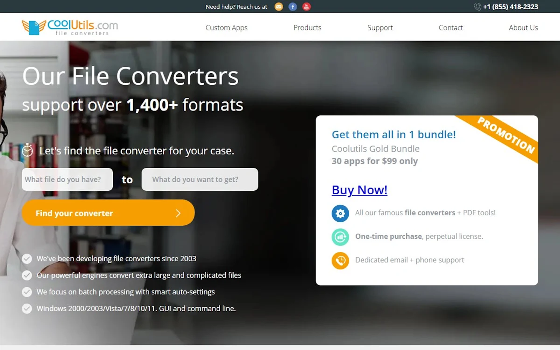Screen dimensions: 560x350
Task: Click 'Get them all in 1 bundle!' heading
Action: (394, 134)
